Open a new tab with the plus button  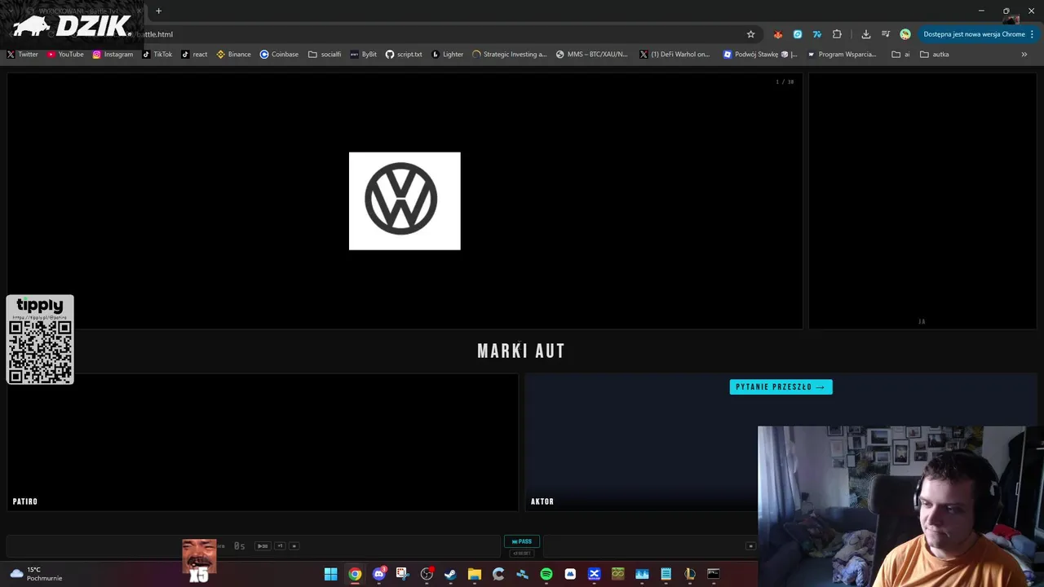click(x=158, y=11)
